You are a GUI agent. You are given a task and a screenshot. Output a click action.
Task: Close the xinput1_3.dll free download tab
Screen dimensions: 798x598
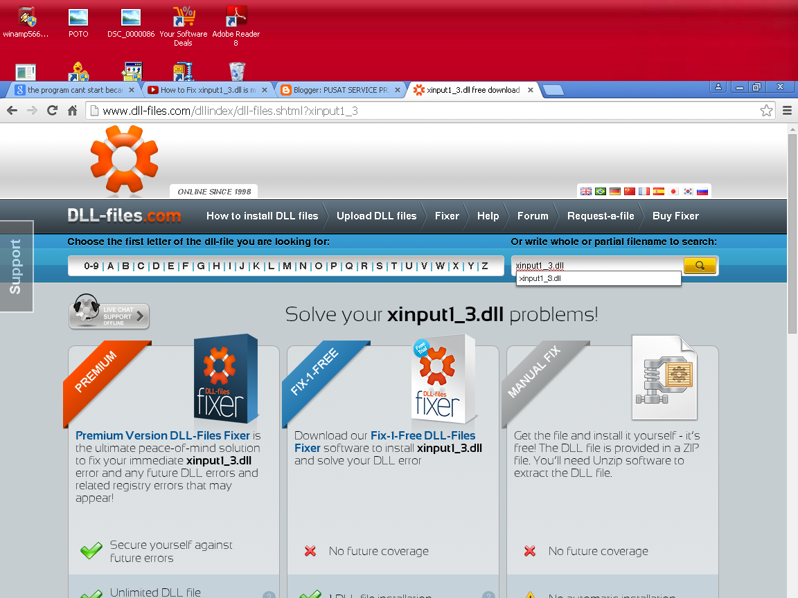tap(531, 90)
